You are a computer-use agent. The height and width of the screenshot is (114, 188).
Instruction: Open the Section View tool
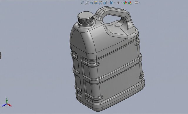[x=96, y=3]
